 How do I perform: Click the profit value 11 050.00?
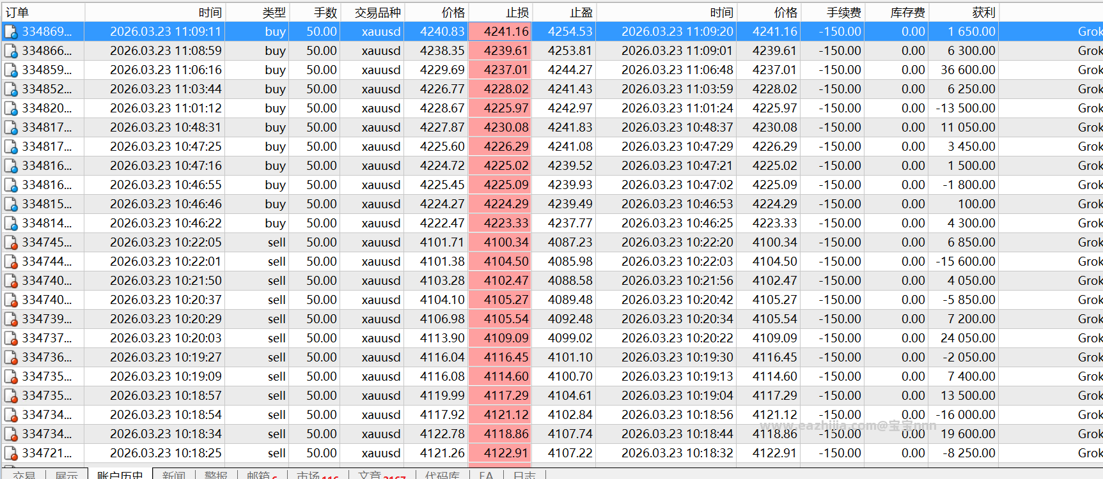pos(967,128)
